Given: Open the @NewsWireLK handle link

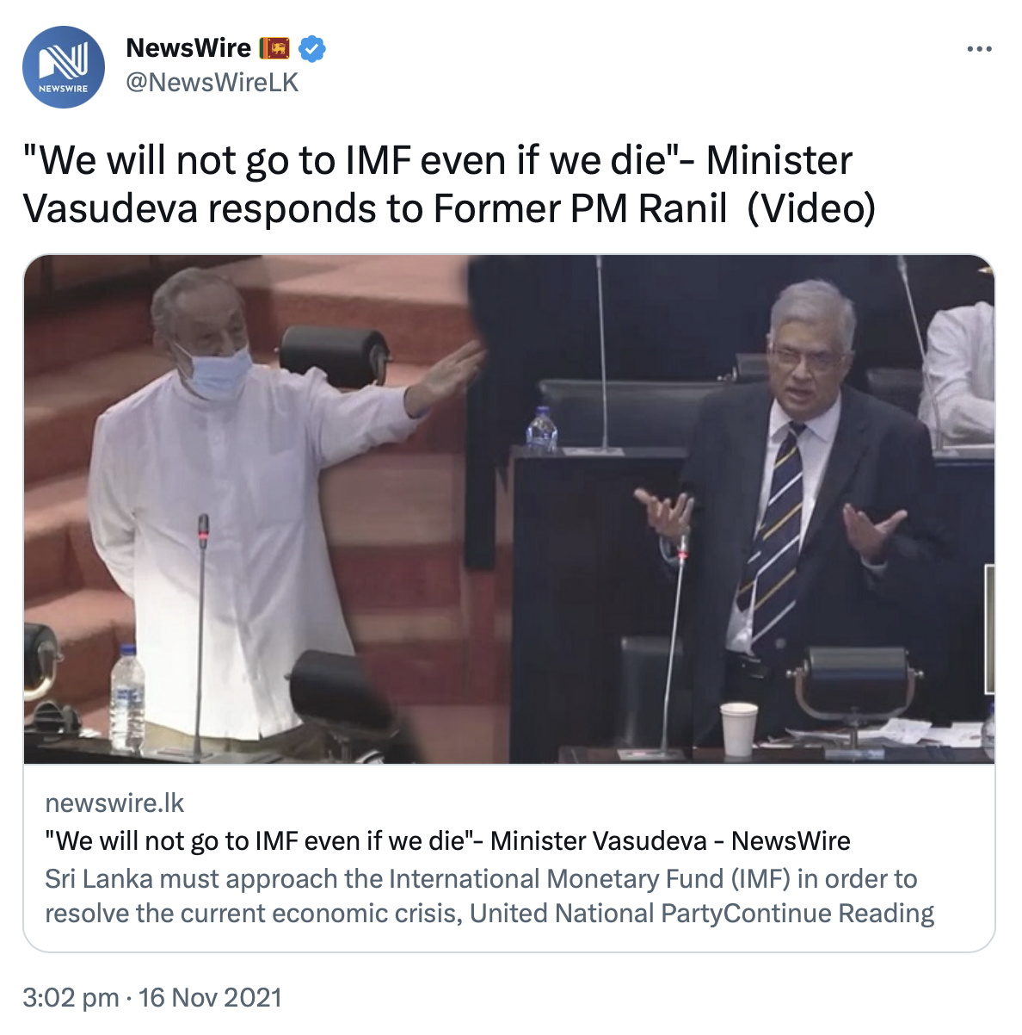Looking at the screenshot, I should pos(212,83).
